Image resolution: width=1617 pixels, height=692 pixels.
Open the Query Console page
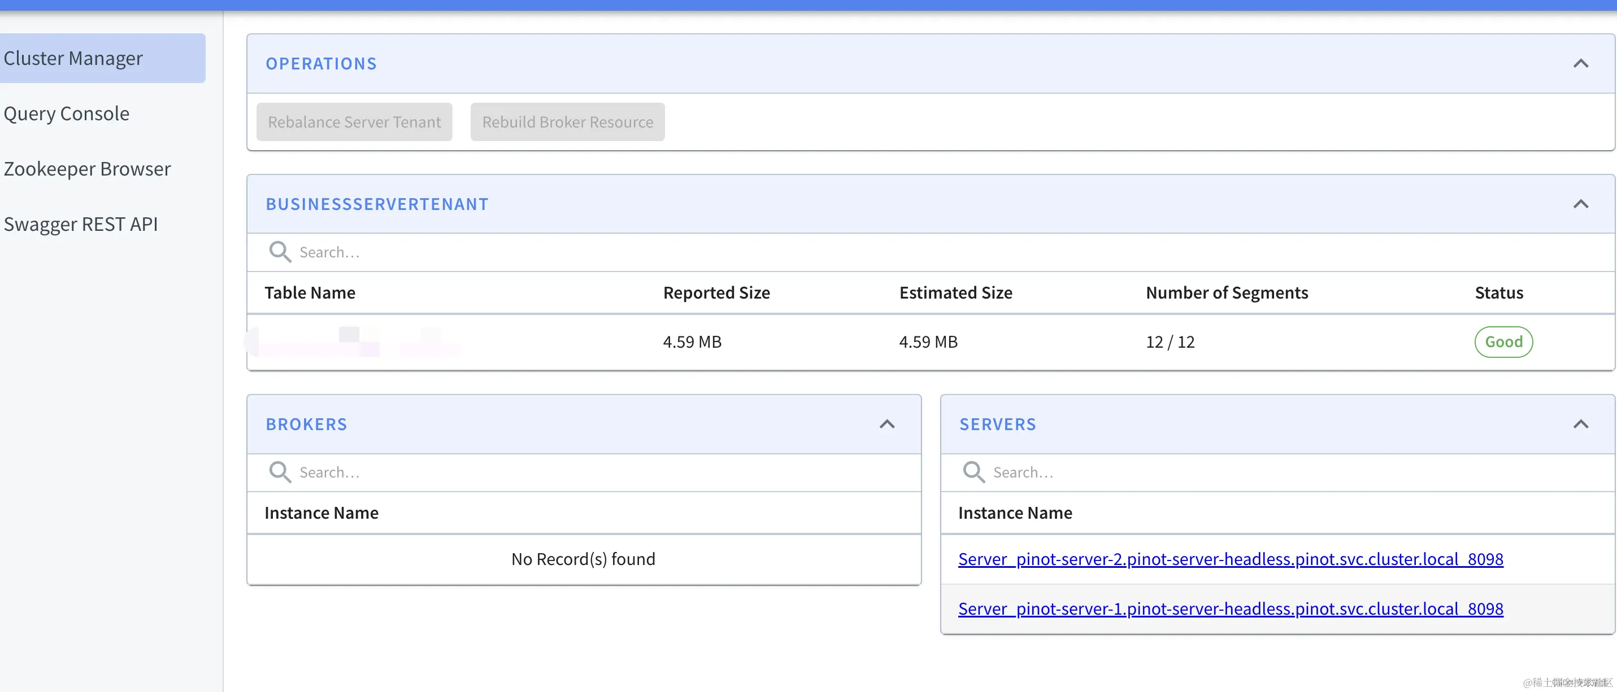(67, 113)
